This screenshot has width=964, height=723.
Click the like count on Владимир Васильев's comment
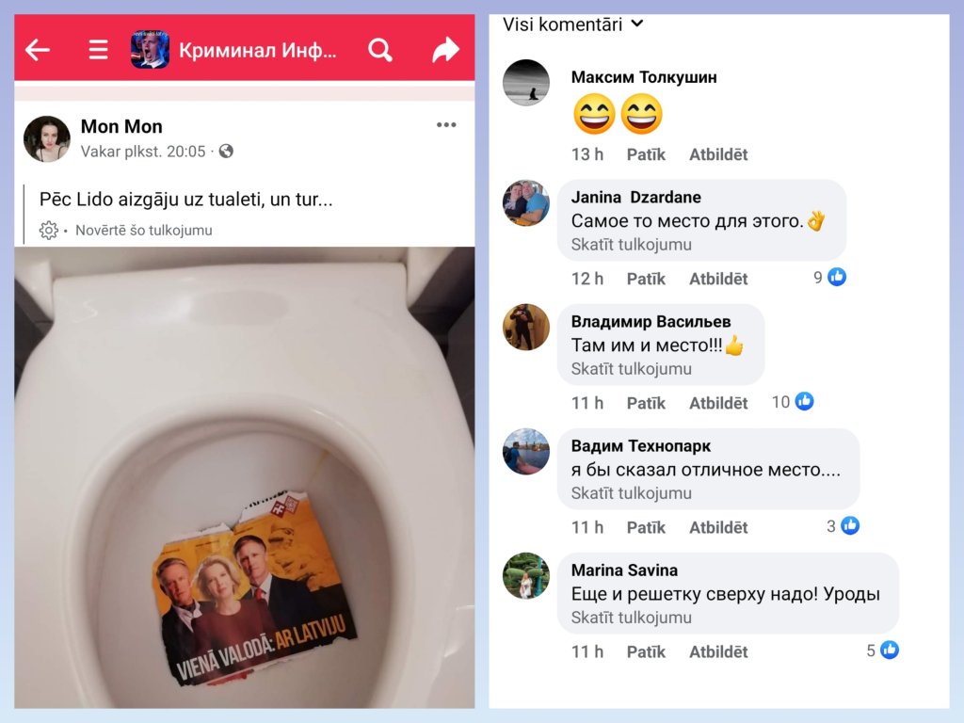pyautogui.click(x=793, y=401)
